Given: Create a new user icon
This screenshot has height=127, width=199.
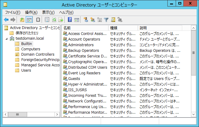Looking at the screenshot, I should pyautogui.click(x=86, y=20).
